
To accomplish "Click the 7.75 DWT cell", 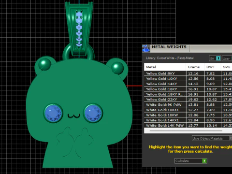I will click(213, 115).
